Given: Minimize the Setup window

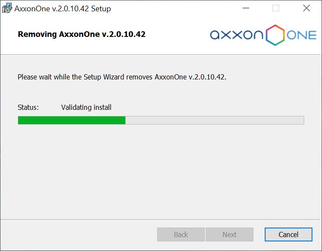Looking at the screenshot, I should point(245,8).
